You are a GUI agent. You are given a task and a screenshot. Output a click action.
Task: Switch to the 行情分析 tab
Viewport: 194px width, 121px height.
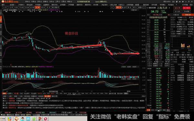pos(176,15)
